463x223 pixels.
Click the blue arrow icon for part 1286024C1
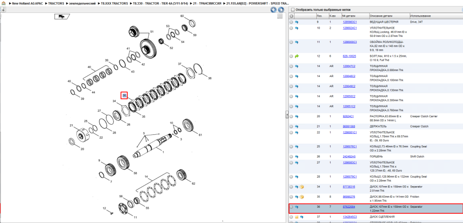click(297, 28)
